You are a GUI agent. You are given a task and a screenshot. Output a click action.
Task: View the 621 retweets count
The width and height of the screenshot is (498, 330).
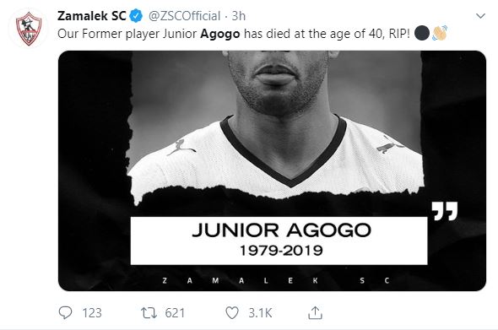(x=175, y=313)
